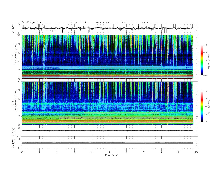Click the time axis tick label "5"
221x171 pixels.
[x=109, y=152]
